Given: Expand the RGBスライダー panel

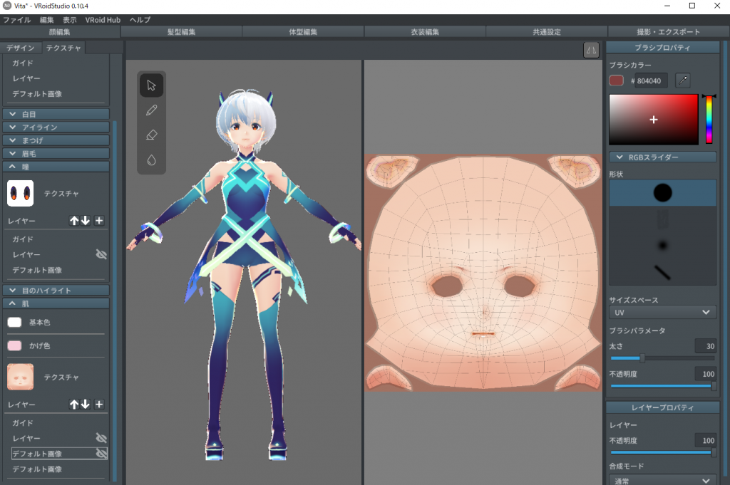Looking at the screenshot, I should 662,157.
